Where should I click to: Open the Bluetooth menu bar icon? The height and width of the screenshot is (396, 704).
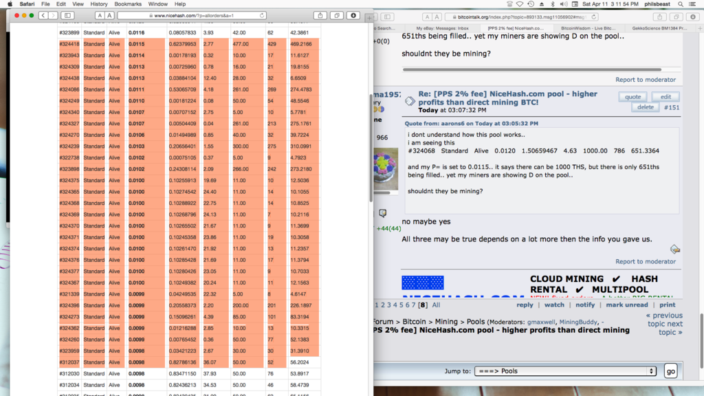(x=553, y=4)
